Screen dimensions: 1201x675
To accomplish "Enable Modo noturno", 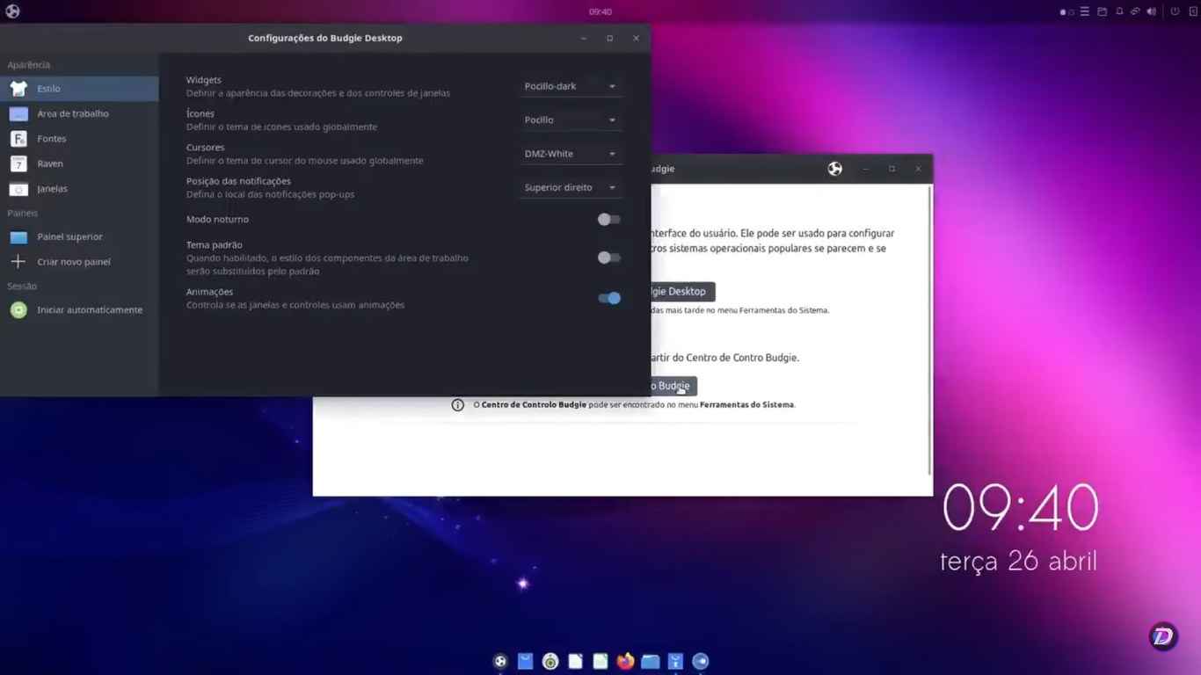I will pyautogui.click(x=608, y=220).
